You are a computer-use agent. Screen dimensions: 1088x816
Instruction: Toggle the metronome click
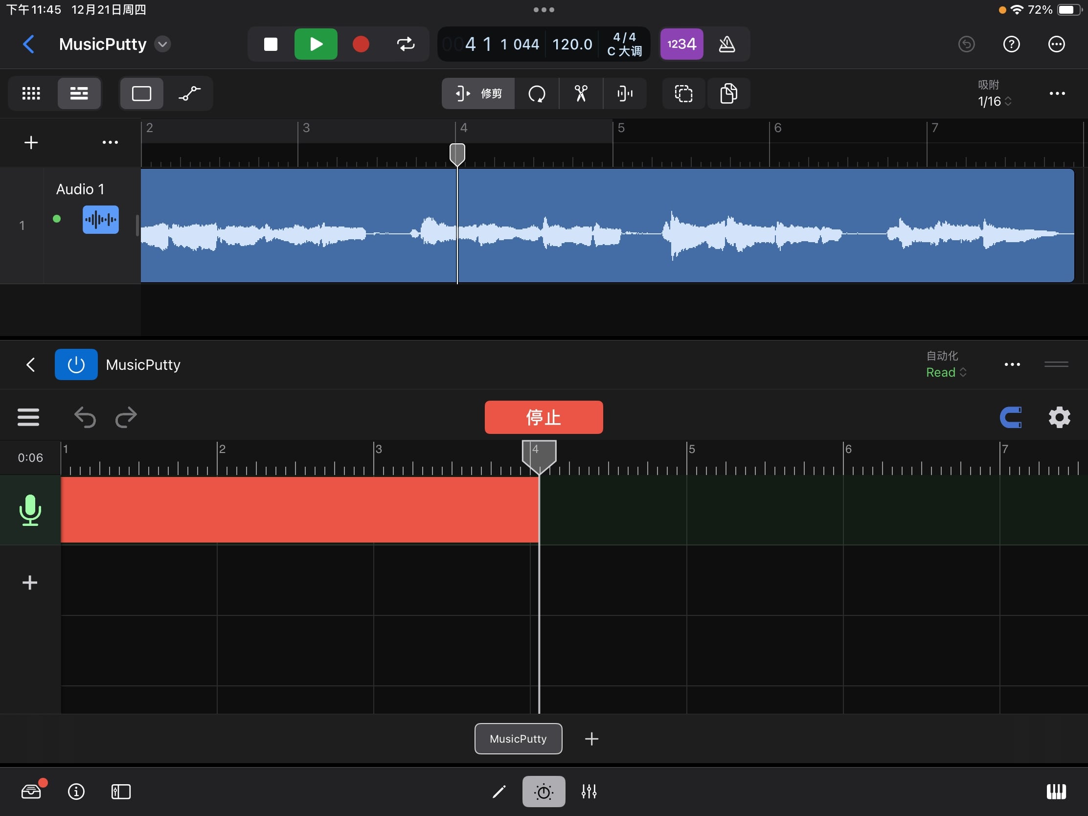point(727,44)
